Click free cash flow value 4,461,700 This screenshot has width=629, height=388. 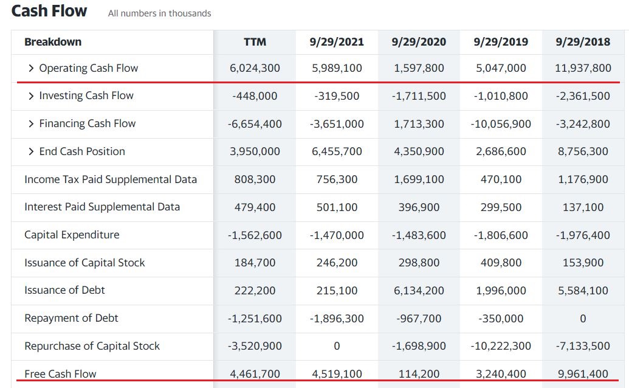pos(255,374)
